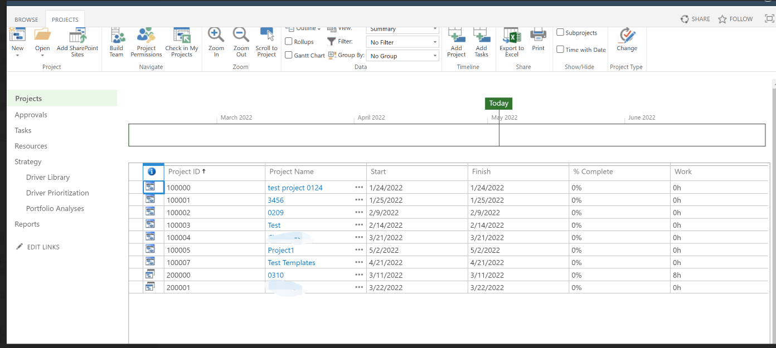Open the Test Templates project link
The height and width of the screenshot is (348, 776).
[292, 262]
